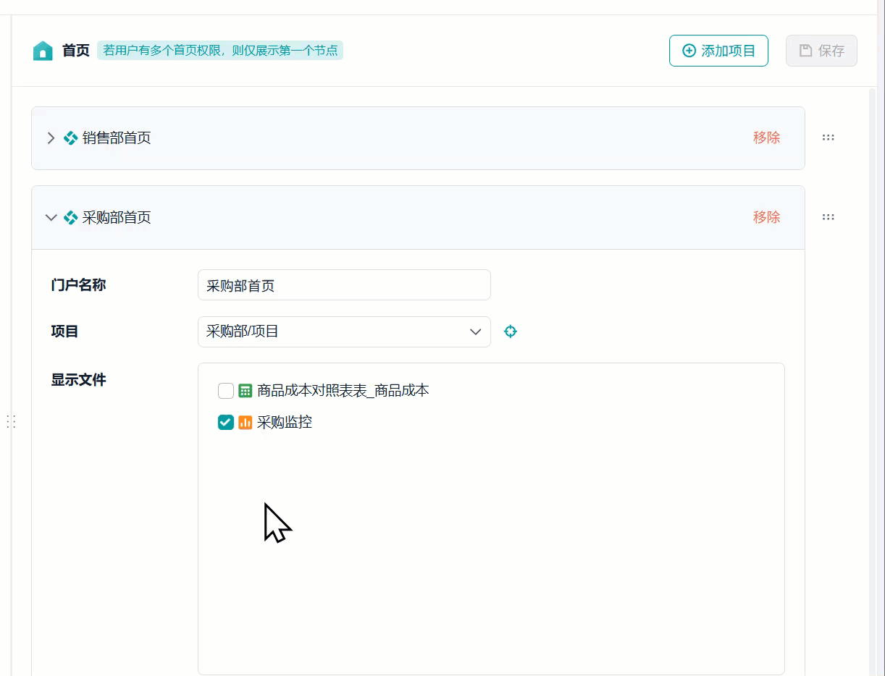This screenshot has height=676, width=885.
Task: Click the portal icon beside 销售部首页
Action: pyautogui.click(x=70, y=138)
